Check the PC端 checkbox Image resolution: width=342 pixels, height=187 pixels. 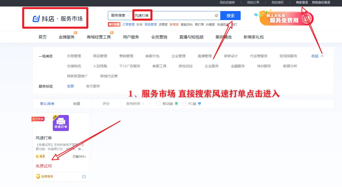click(184, 104)
